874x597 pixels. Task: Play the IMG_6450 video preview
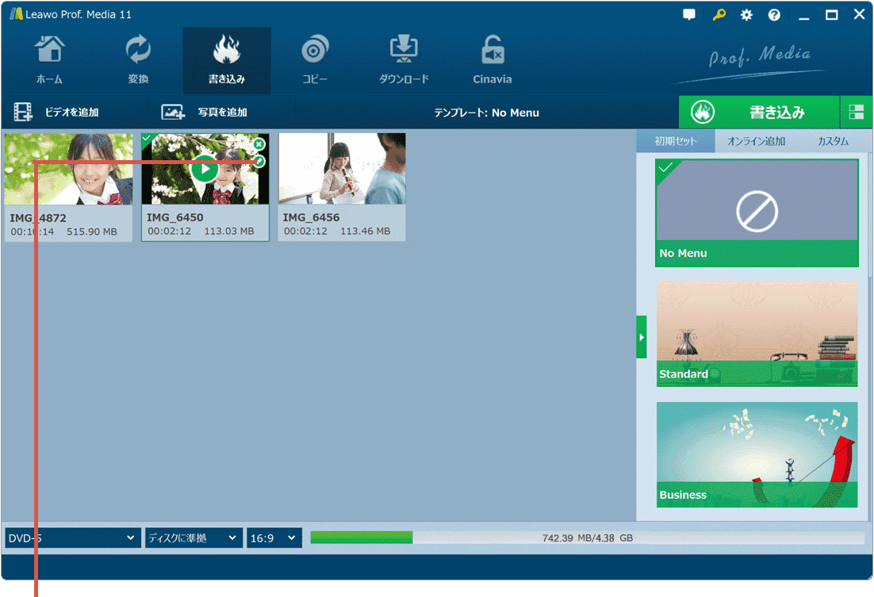pyautogui.click(x=205, y=169)
